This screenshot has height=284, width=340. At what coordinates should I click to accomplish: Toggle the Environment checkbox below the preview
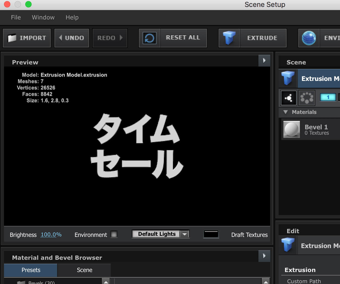coord(114,234)
